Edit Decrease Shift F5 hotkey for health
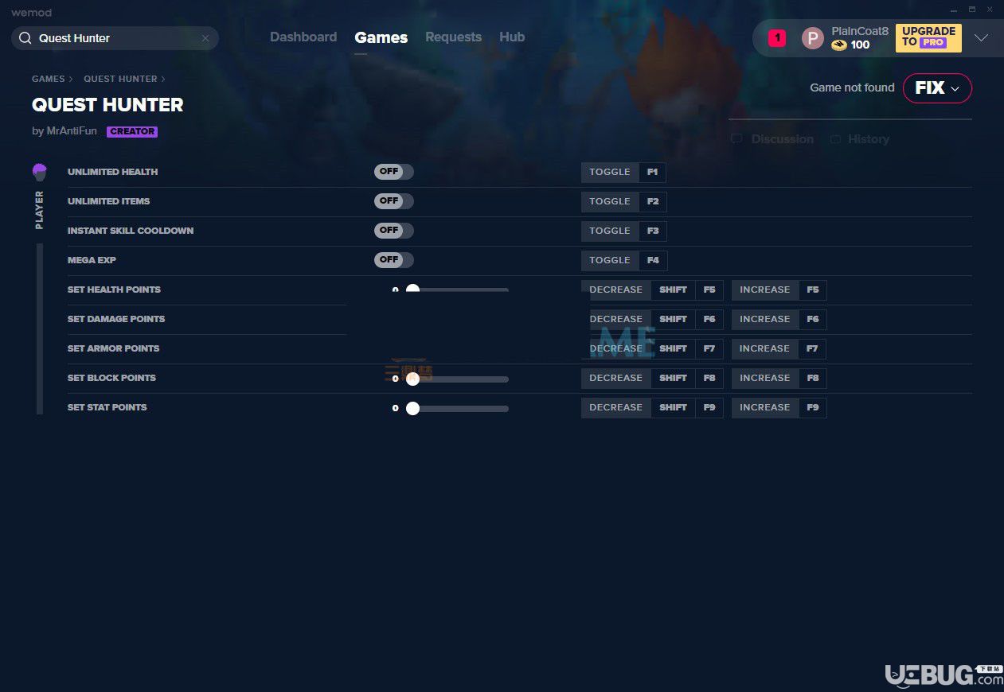This screenshot has height=692, width=1004. (652, 290)
